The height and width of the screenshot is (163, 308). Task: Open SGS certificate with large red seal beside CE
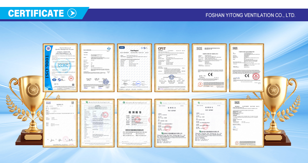click(246, 68)
